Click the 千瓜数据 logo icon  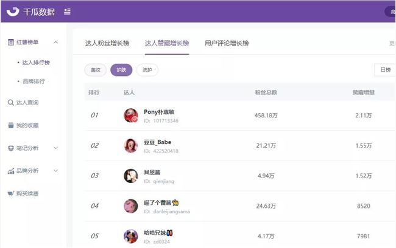click(x=12, y=11)
